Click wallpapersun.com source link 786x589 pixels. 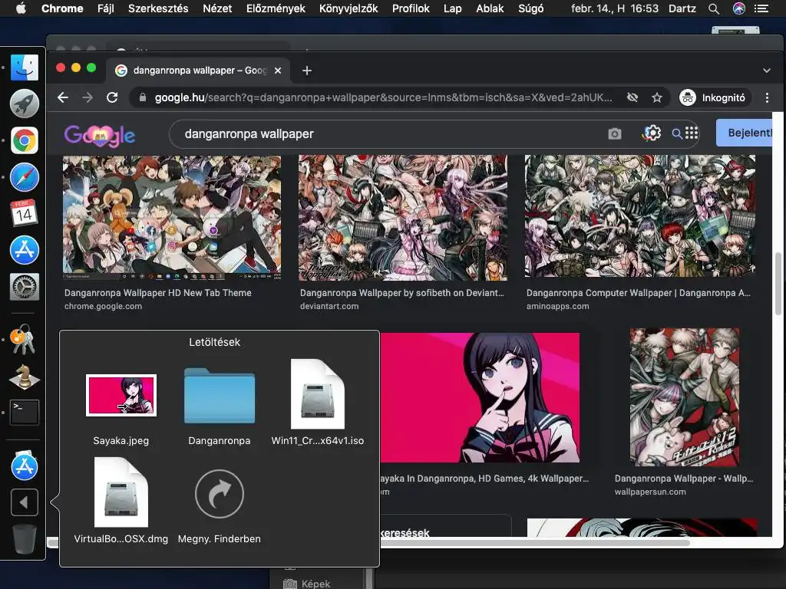(x=650, y=492)
